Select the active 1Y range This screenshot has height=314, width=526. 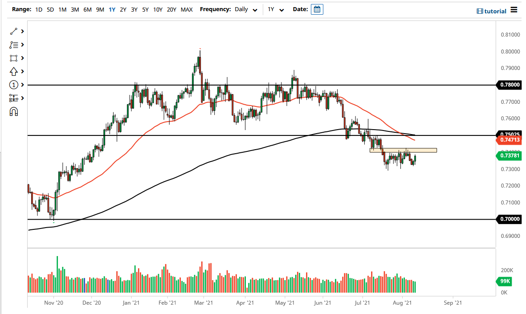[112, 9]
